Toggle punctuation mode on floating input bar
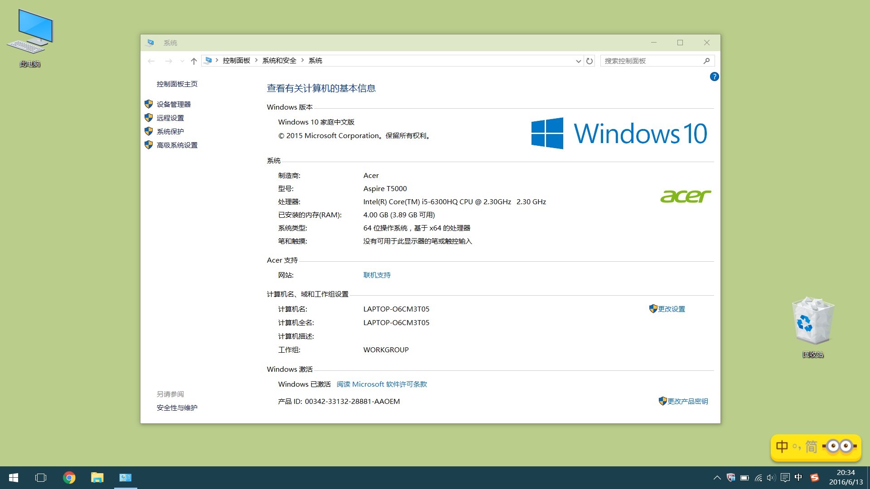870x489 pixels. pos(797,447)
